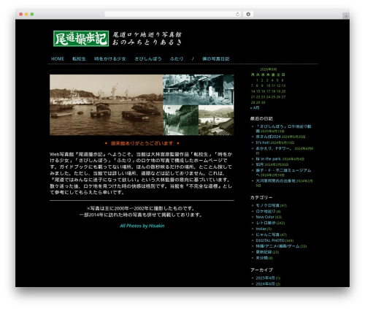
Task: Click the browser address bar
Action: pos(173,14)
